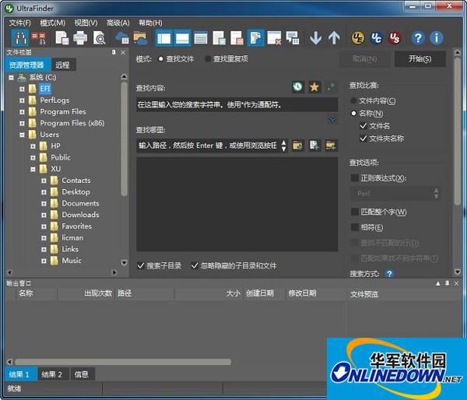
Task: Collapse the 系统 (C:) drive node
Action: (x=12, y=78)
